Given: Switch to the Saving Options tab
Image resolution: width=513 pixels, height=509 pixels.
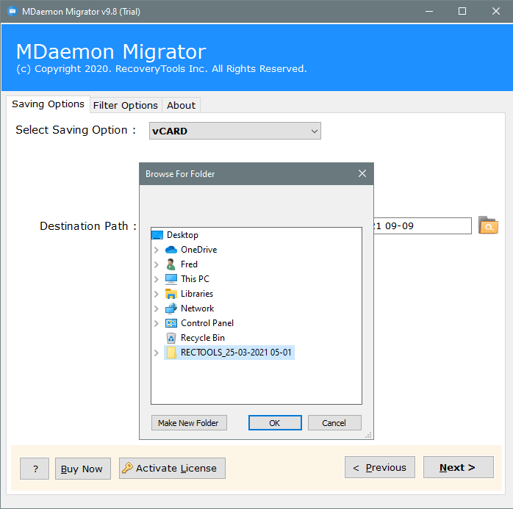Looking at the screenshot, I should (x=48, y=104).
